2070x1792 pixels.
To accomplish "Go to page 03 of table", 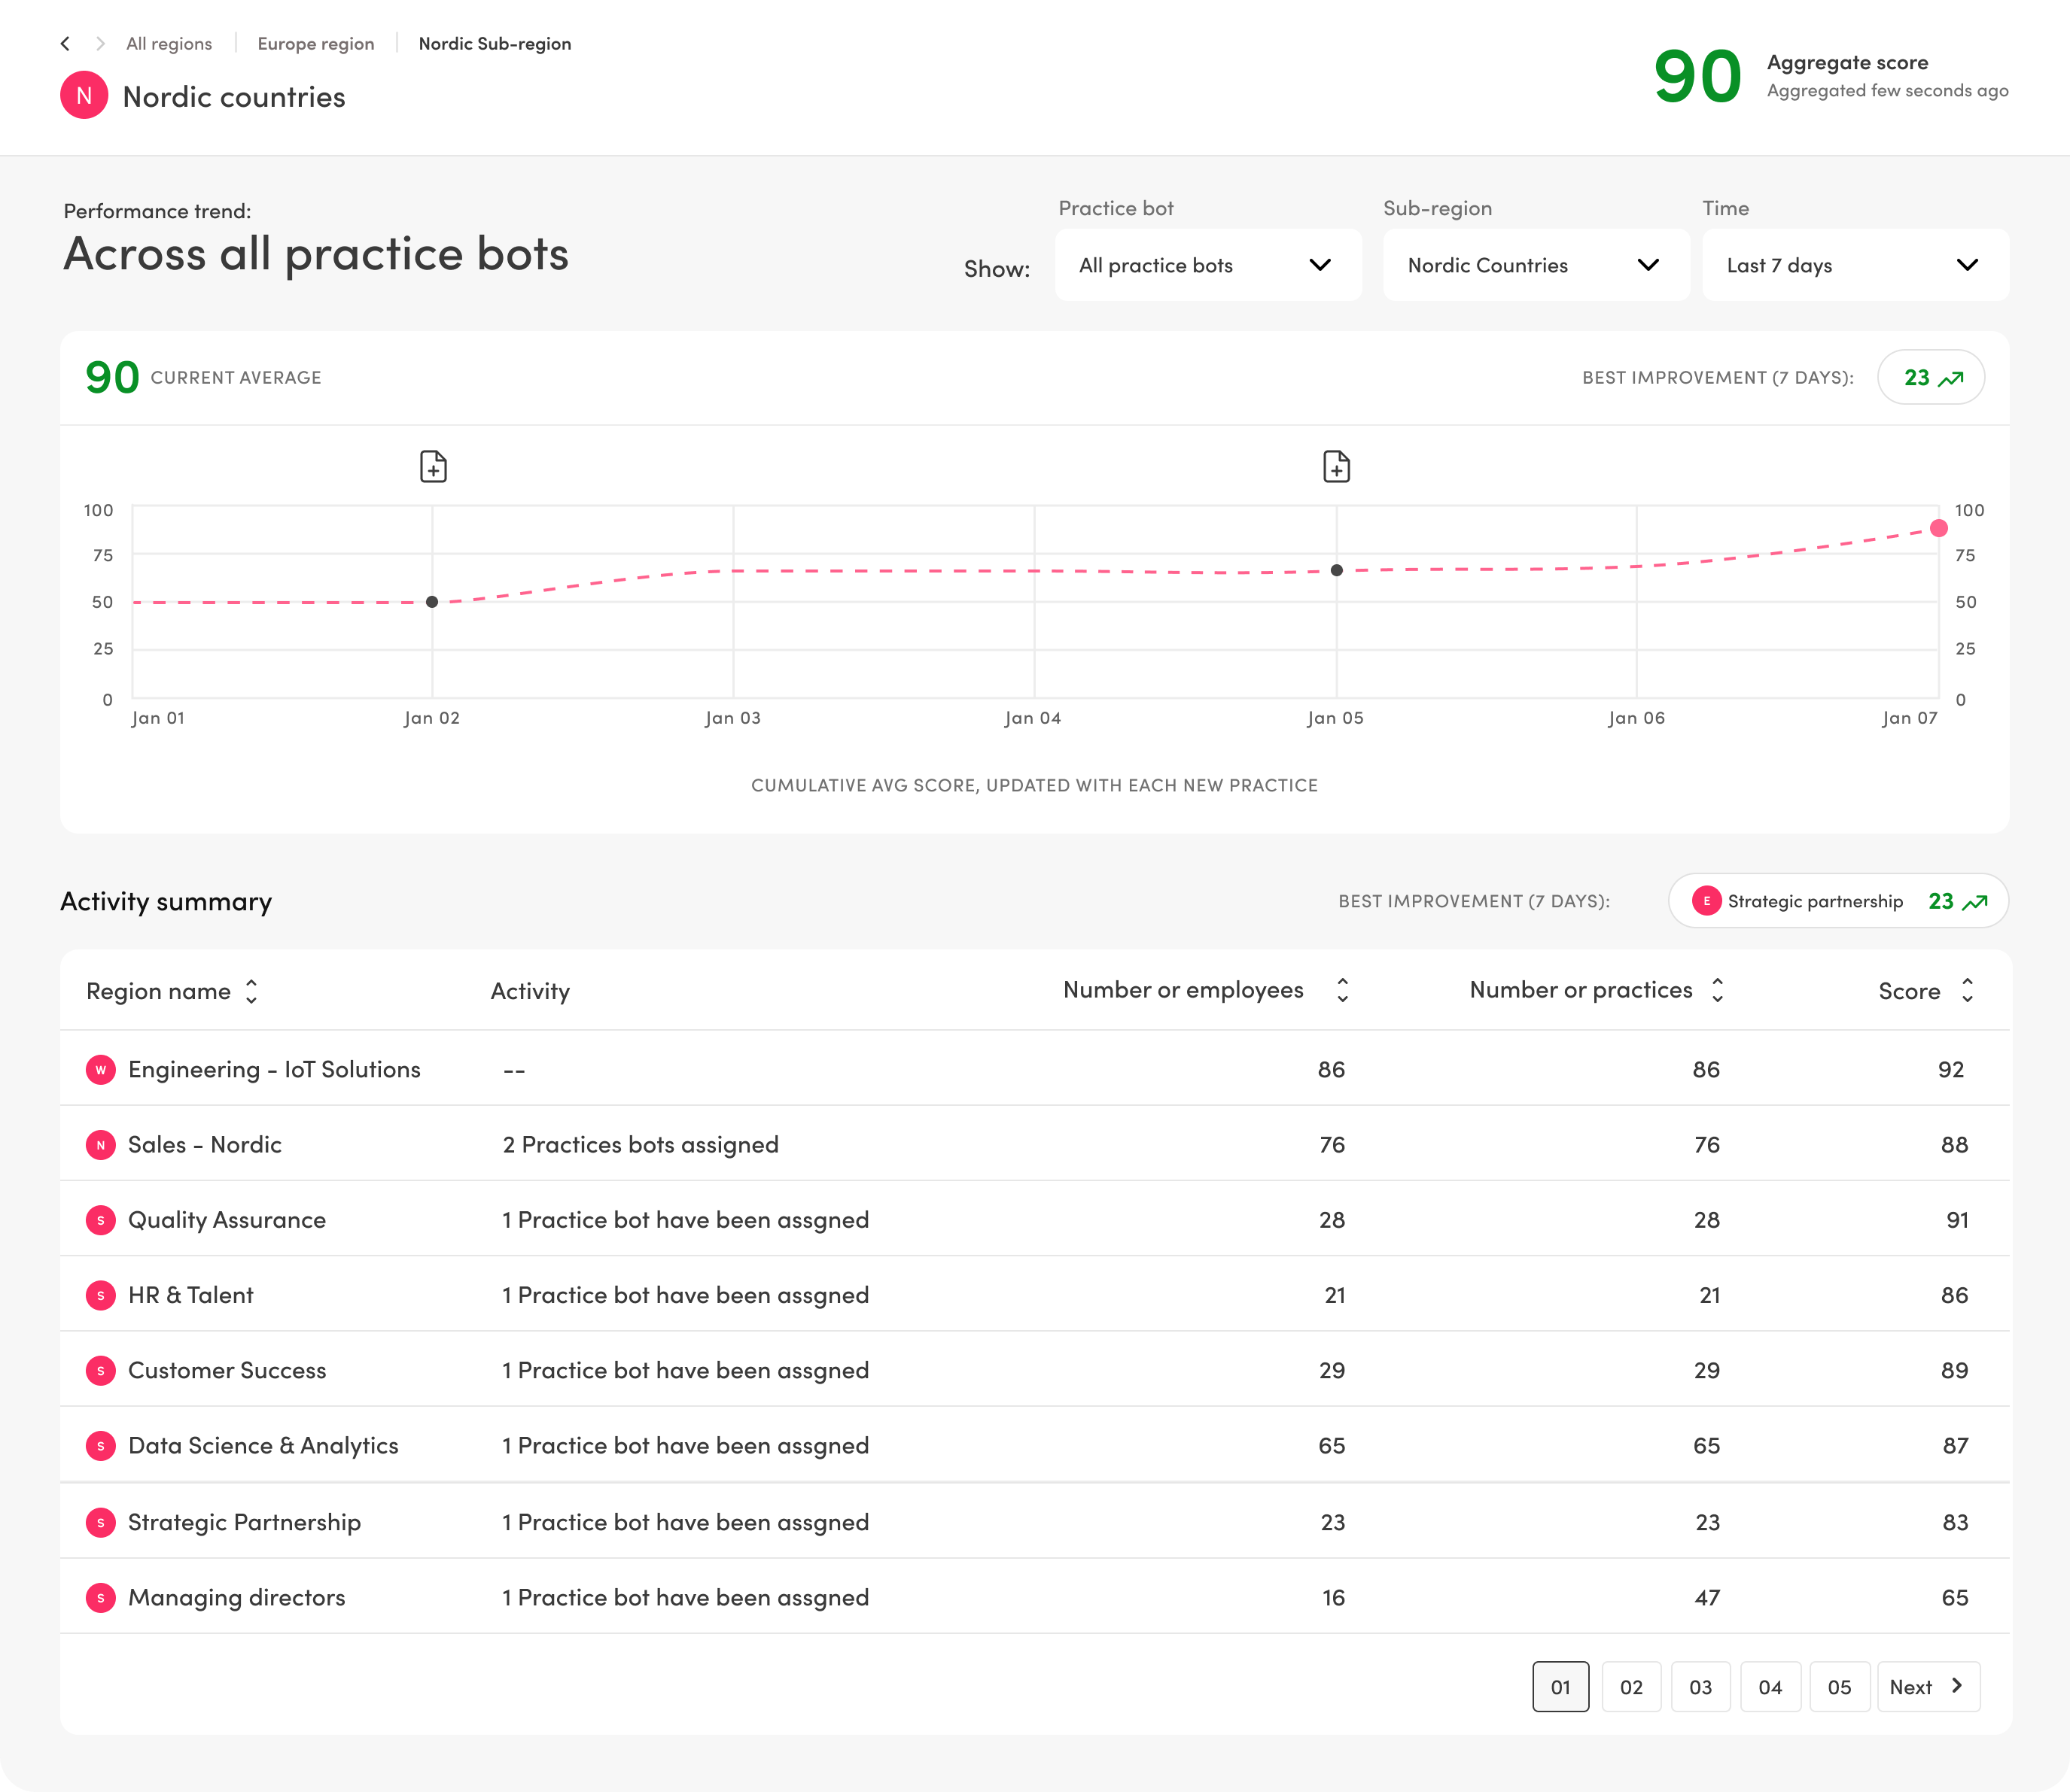I will point(1700,1687).
